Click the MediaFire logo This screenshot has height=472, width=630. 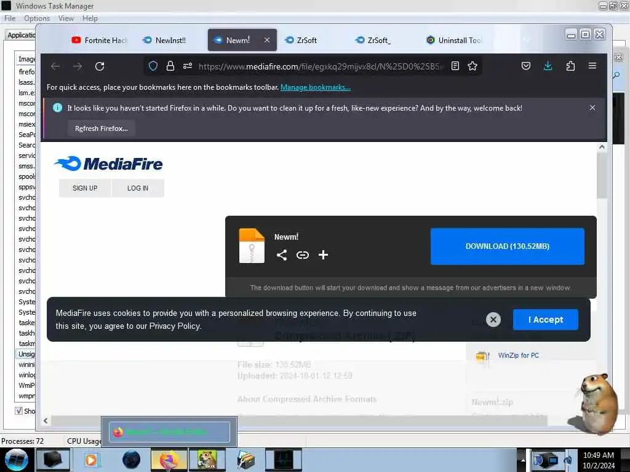[108, 163]
